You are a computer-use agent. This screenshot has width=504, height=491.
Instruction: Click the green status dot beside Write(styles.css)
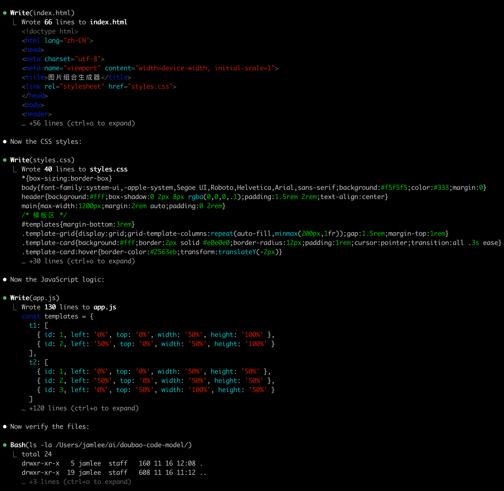(5, 160)
